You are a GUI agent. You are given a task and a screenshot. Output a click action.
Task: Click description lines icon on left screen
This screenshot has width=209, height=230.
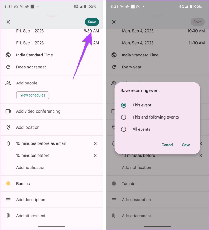pyautogui.click(x=8, y=200)
